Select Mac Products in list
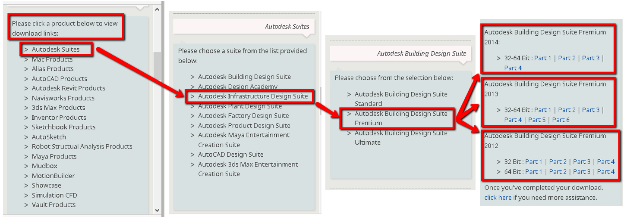The height and width of the screenshot is (217, 627). pos(52,59)
